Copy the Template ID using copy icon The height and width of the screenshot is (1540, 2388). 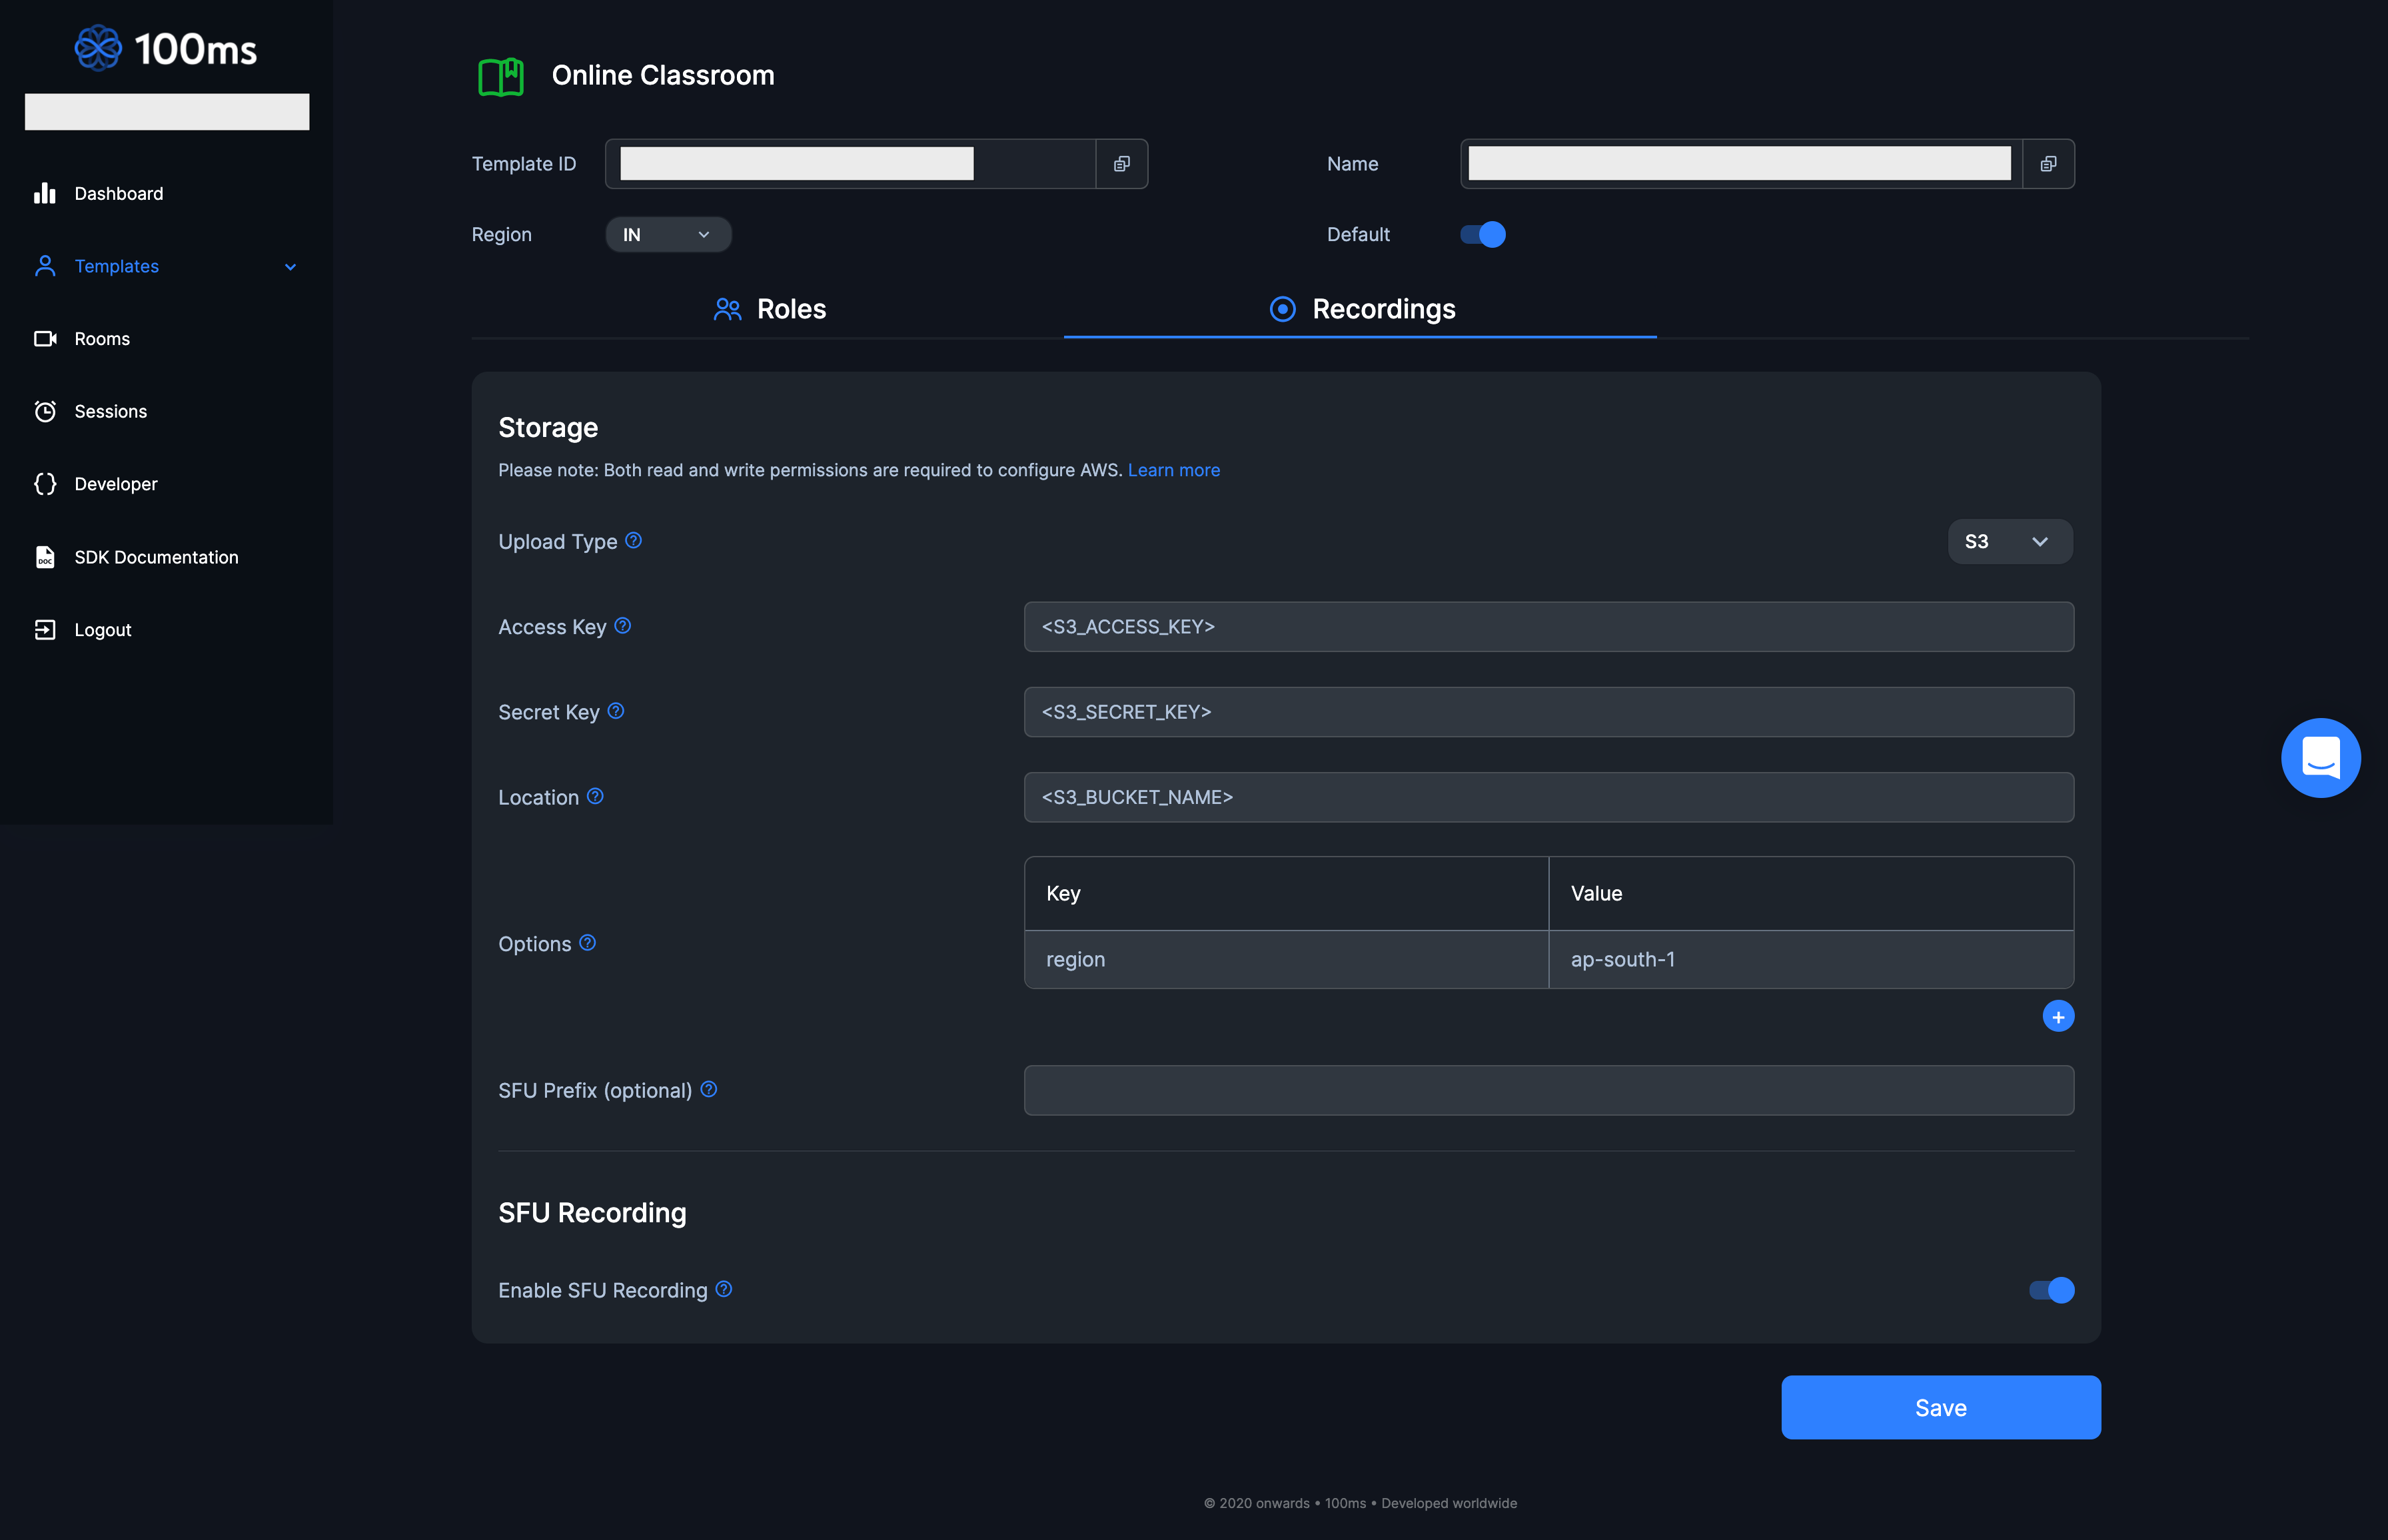point(1120,163)
